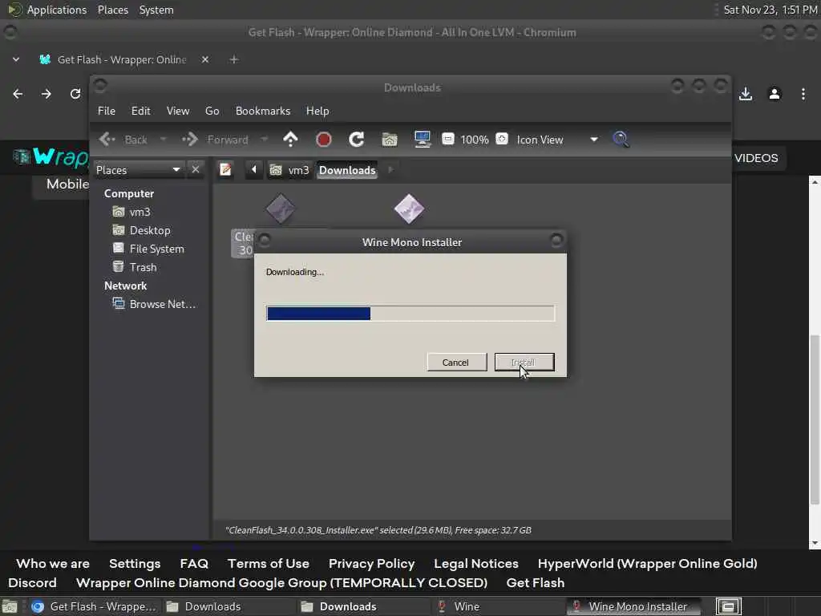Open Edit menu in Downloads window

[141, 111]
